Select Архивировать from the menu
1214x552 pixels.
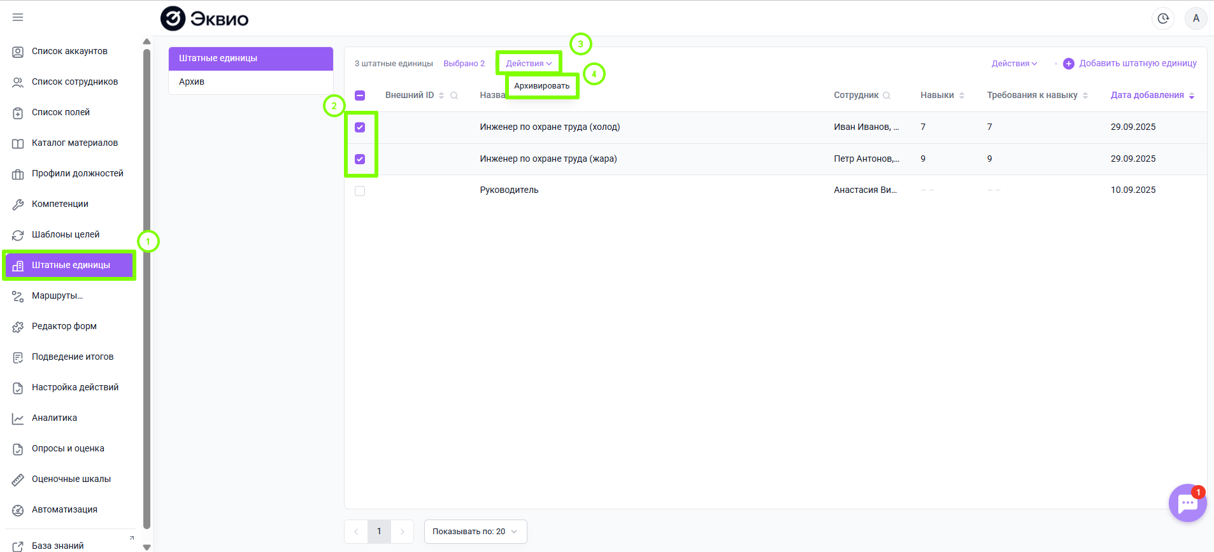(542, 86)
